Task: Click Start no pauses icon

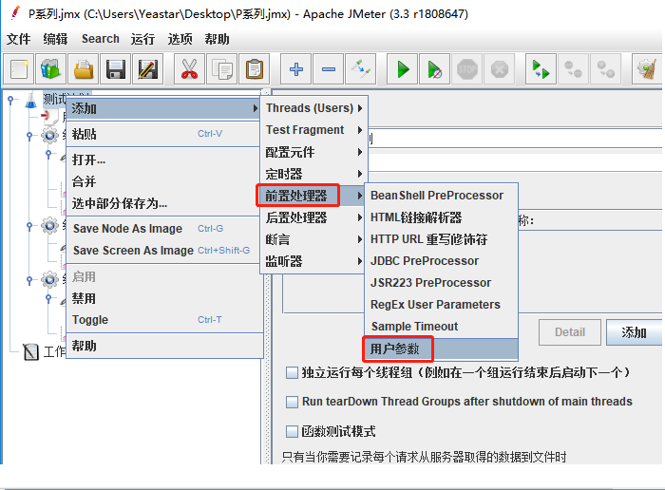Action: pyautogui.click(x=435, y=69)
